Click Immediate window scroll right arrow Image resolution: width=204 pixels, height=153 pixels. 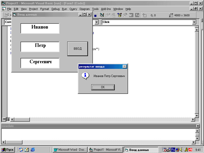tap(194, 142)
